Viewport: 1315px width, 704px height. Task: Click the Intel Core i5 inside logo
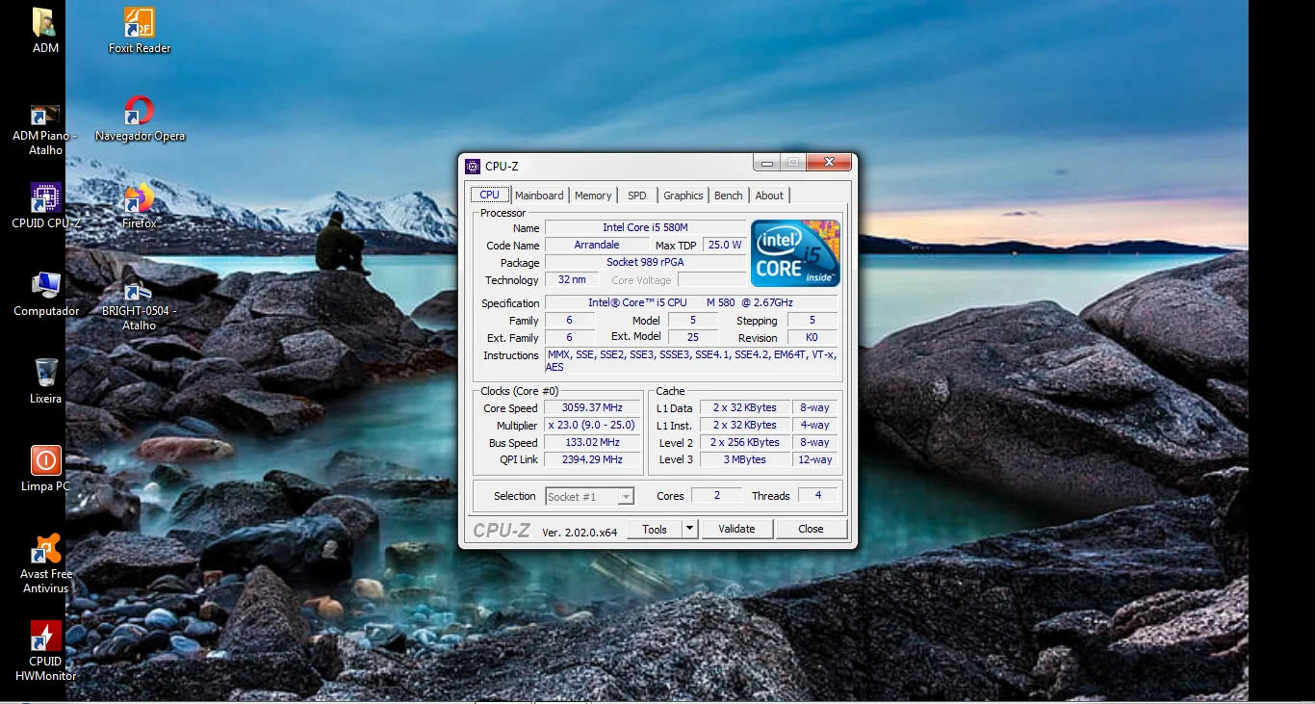(x=795, y=253)
